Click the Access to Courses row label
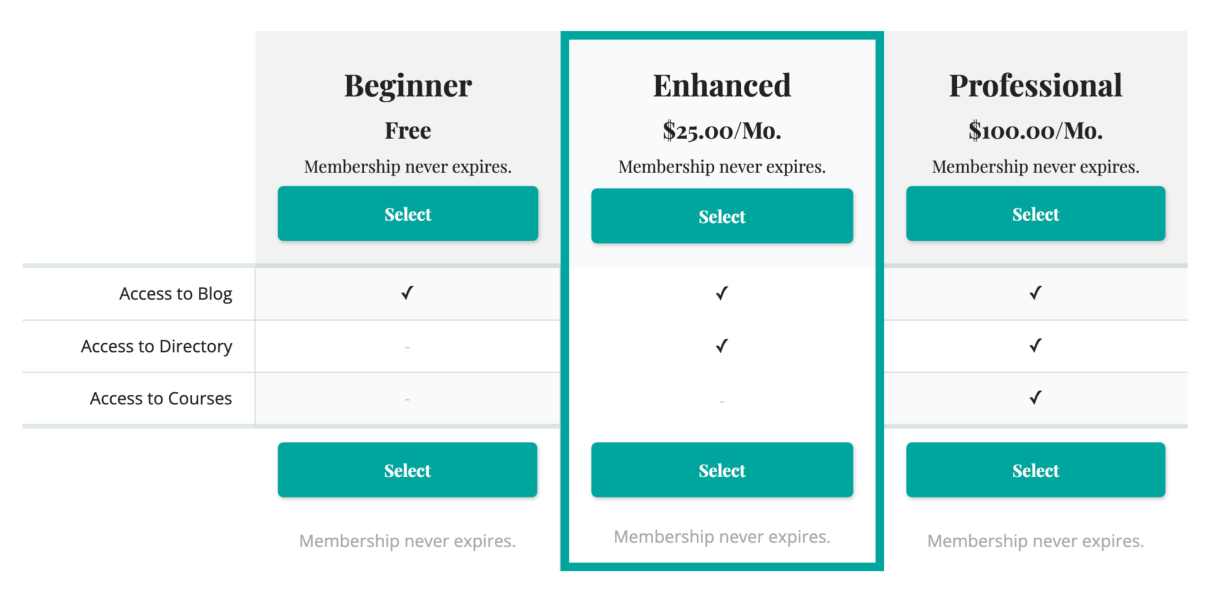The height and width of the screenshot is (596, 1205). click(x=161, y=398)
